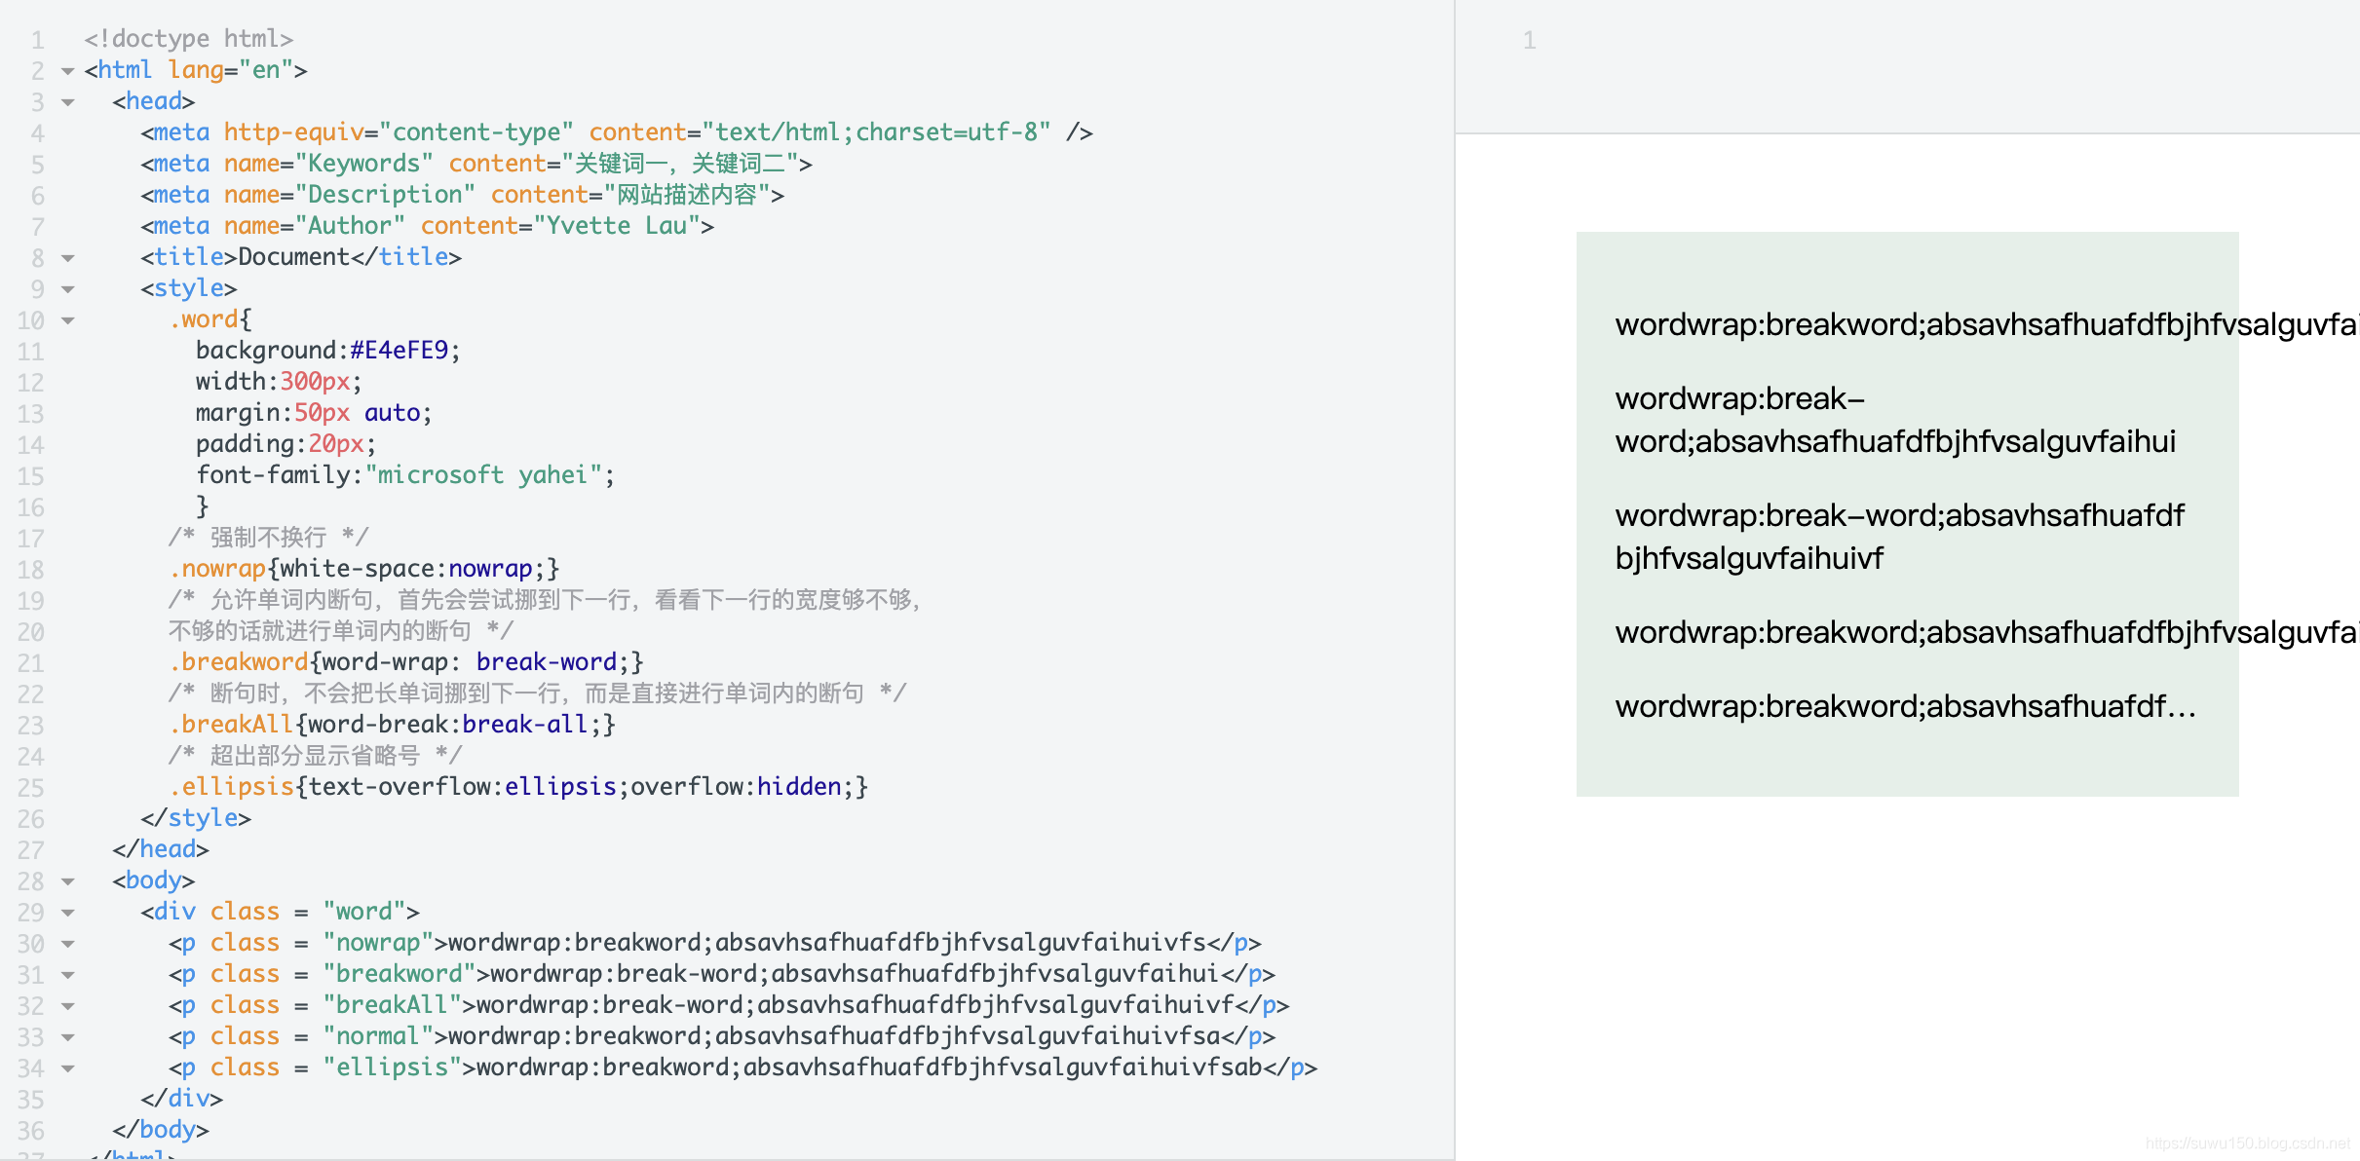Fold the breakAll paragraph on line 32

click(67, 1006)
